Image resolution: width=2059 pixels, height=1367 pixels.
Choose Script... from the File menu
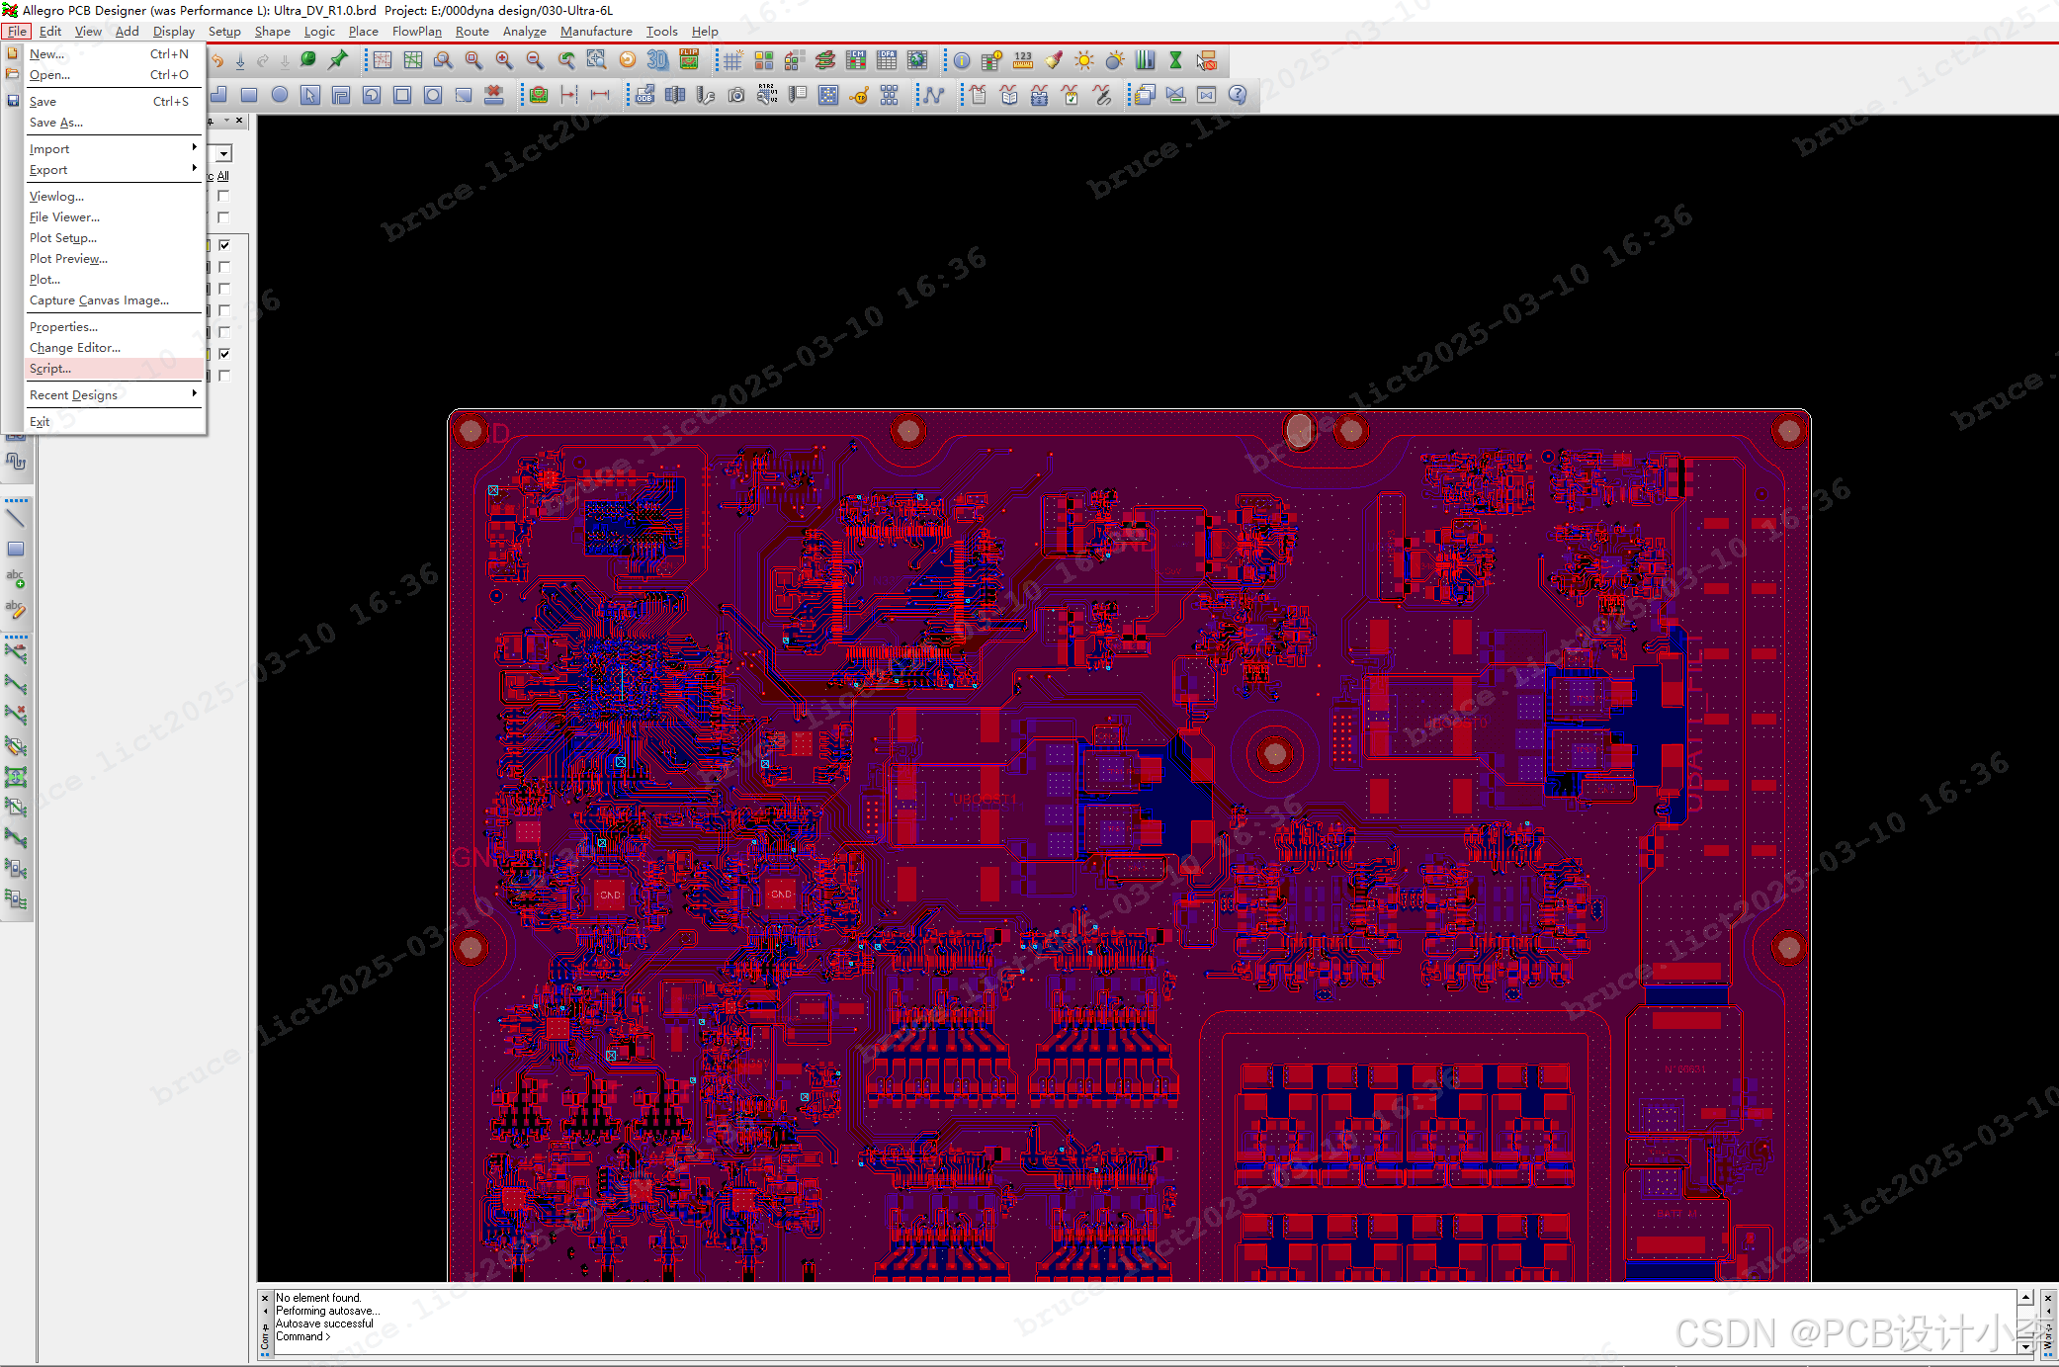tap(50, 368)
